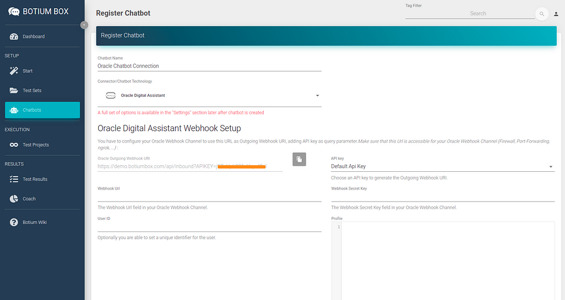Click the Oracle Outgoing Webhook URI field
565x300 pixels.
pos(190,166)
